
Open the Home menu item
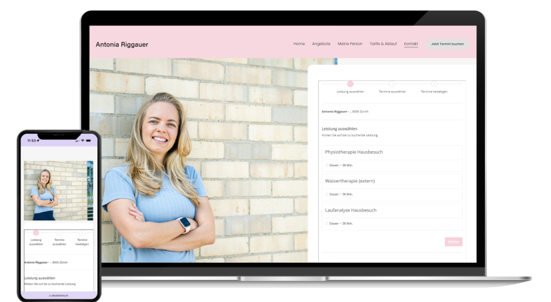click(x=299, y=44)
